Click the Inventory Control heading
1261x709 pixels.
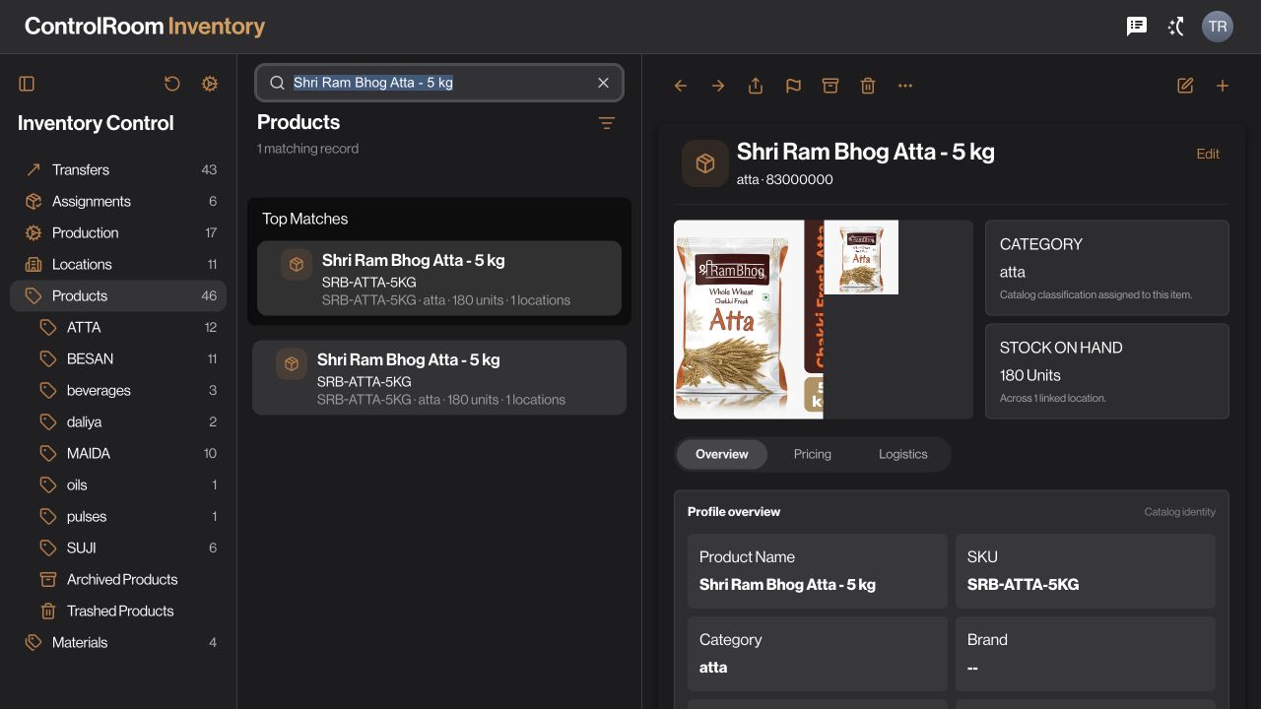(96, 123)
